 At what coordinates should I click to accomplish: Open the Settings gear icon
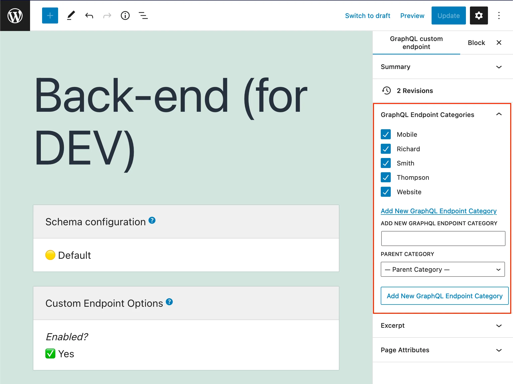pos(479,16)
